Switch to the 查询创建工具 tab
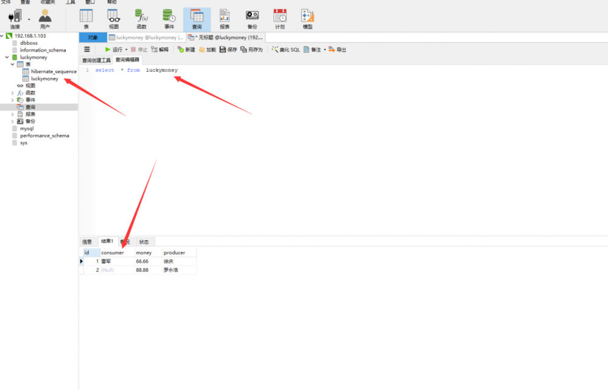 pos(96,60)
